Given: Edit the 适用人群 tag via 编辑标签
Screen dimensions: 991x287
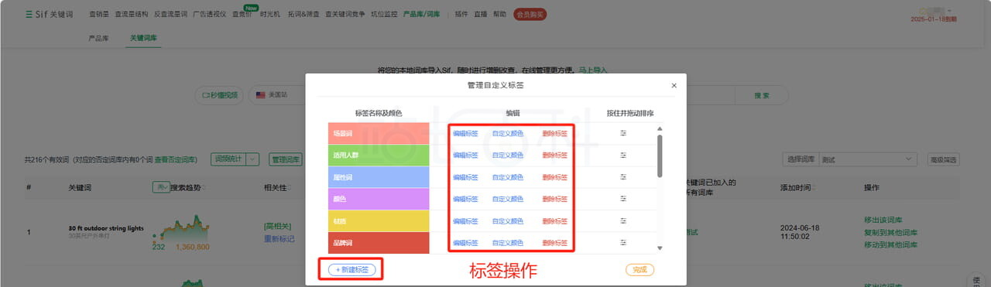Looking at the screenshot, I should click(x=465, y=155).
